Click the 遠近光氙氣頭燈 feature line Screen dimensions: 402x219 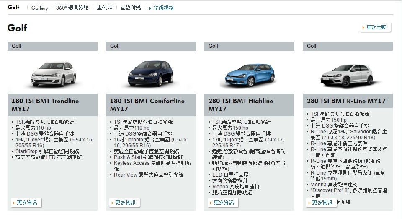pos(249,154)
